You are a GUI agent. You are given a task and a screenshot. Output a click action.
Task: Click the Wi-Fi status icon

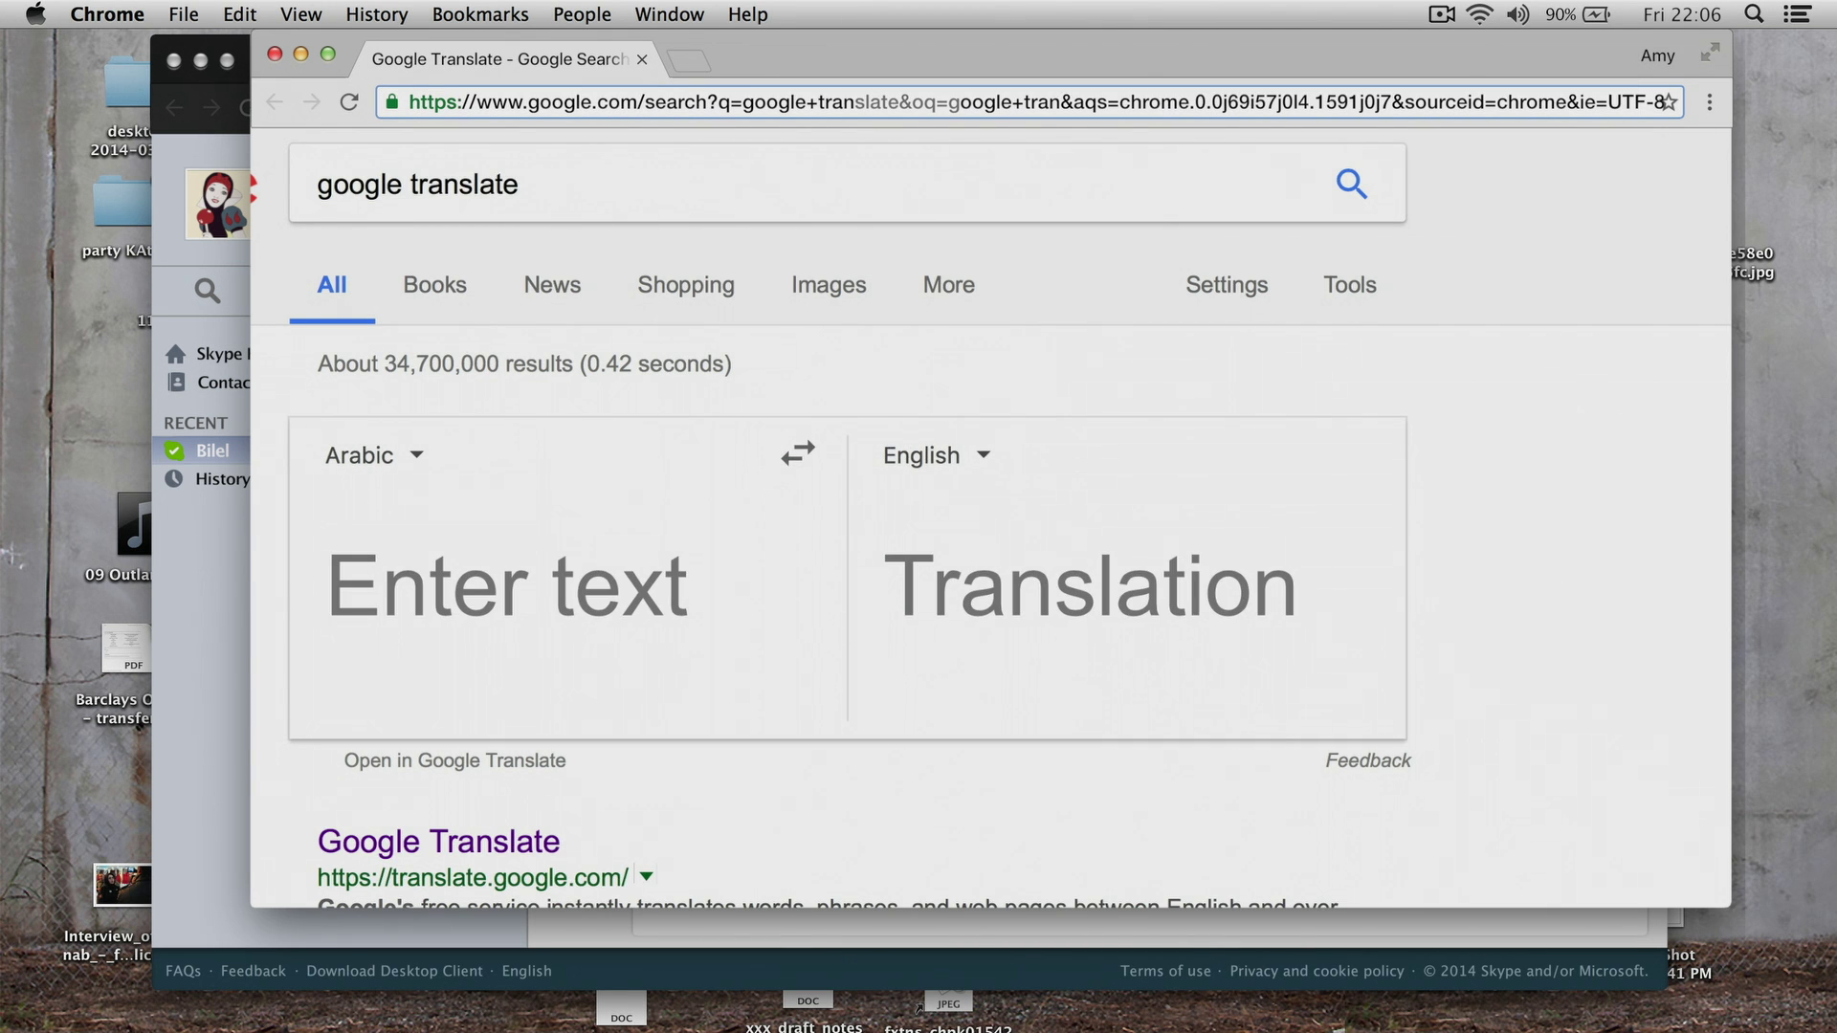pyautogui.click(x=1479, y=14)
